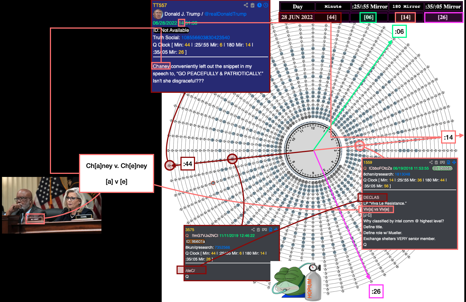Image resolution: width=466 pixels, height=302 pixels.
Task: Click clipboard-check icon on post 3575
Action: point(258,230)
